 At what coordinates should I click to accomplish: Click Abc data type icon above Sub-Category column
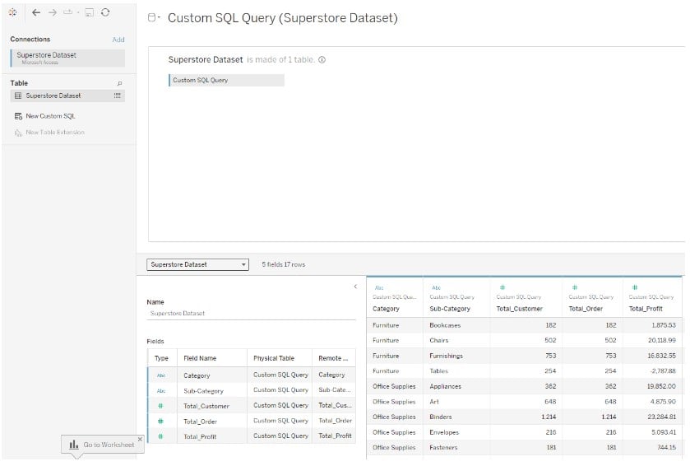click(x=436, y=287)
